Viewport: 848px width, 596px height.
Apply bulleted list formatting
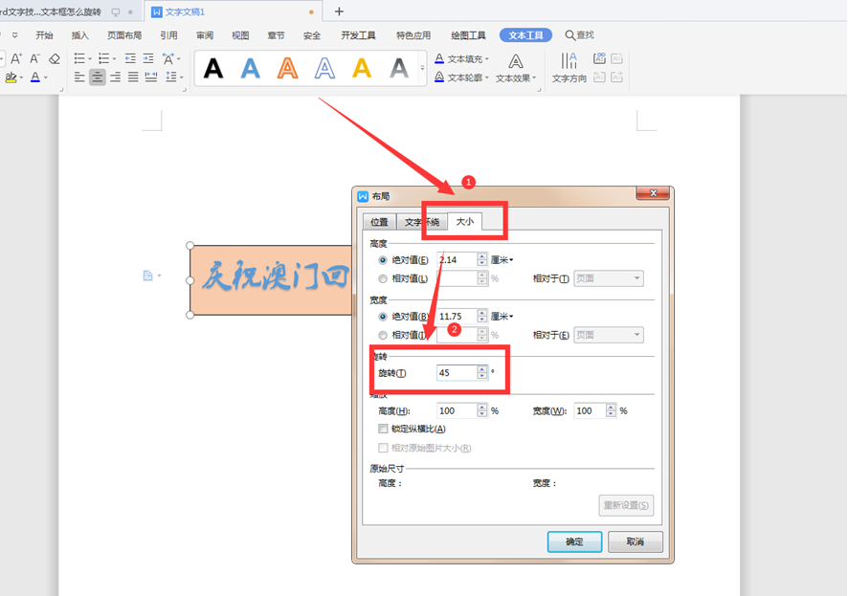[x=80, y=58]
